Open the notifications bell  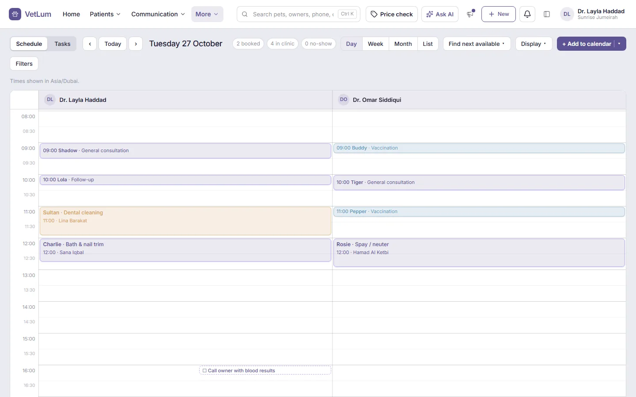coord(527,14)
